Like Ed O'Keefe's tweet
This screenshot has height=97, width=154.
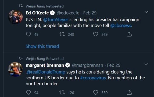pyautogui.click(x=96, y=34)
